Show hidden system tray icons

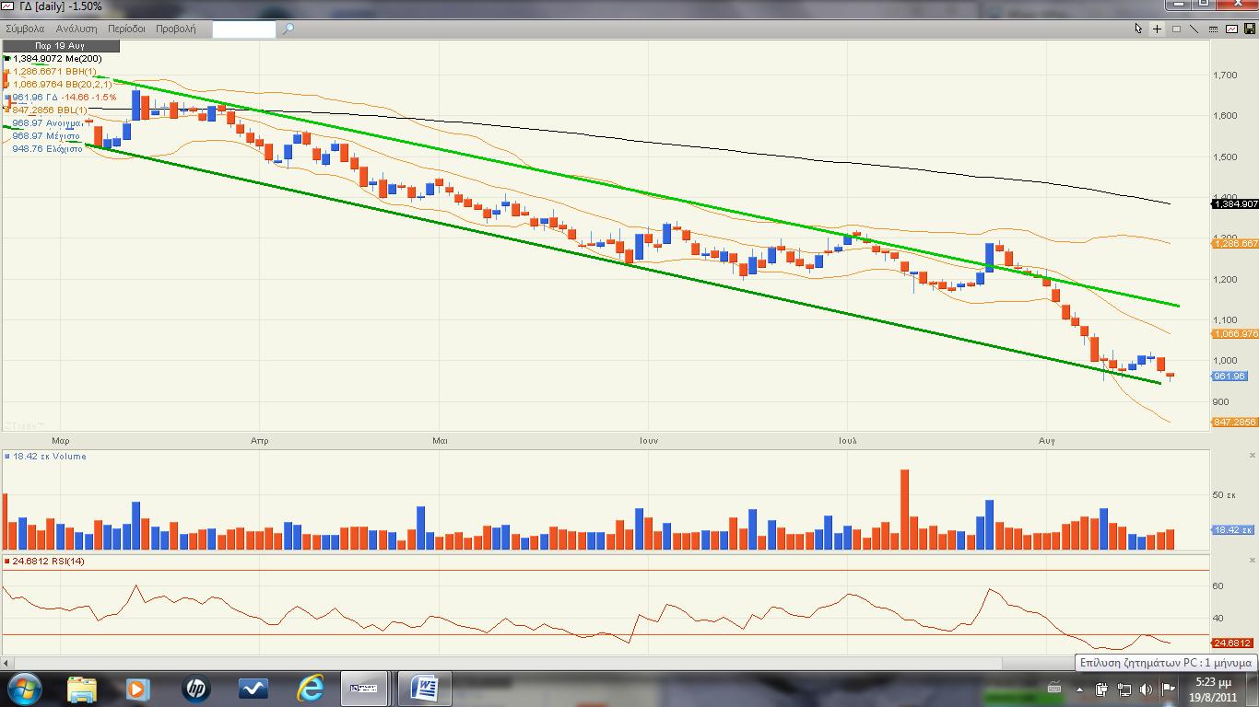coord(1078,689)
